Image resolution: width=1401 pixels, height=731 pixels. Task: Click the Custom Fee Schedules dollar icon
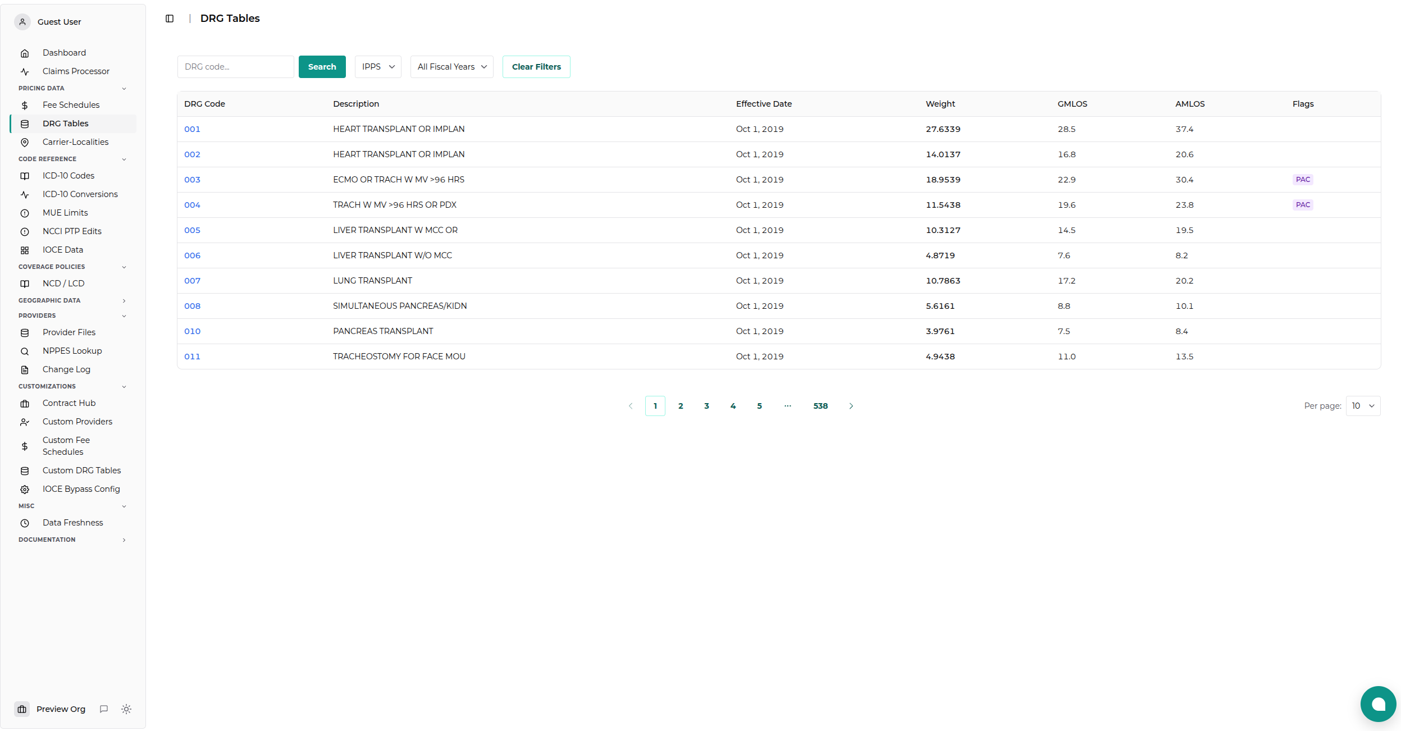(25, 446)
